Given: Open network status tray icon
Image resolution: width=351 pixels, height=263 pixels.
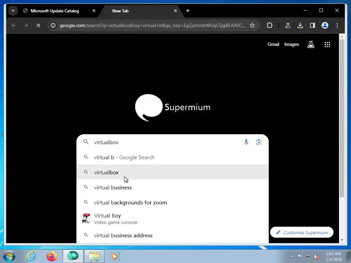Looking at the screenshot, I should point(308,256).
